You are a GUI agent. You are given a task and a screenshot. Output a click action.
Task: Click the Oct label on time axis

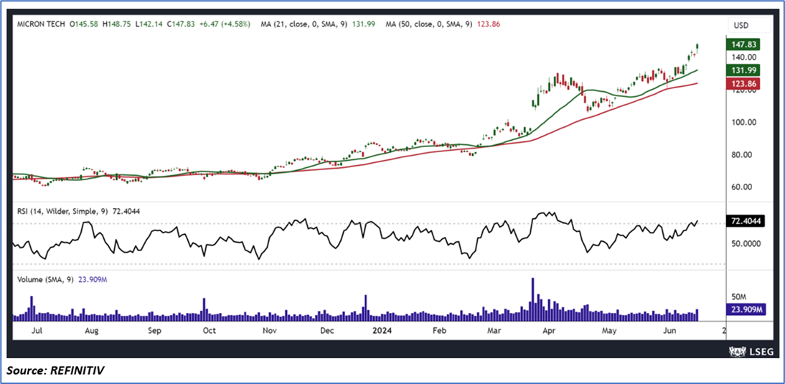point(210,331)
